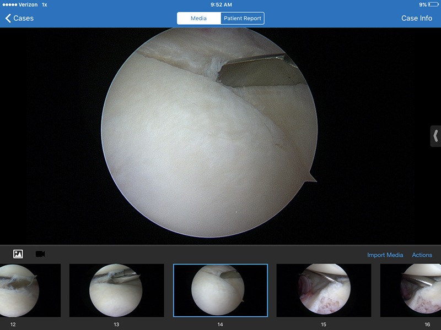441x330 pixels.
Task: Open Case Info
Action: [417, 18]
